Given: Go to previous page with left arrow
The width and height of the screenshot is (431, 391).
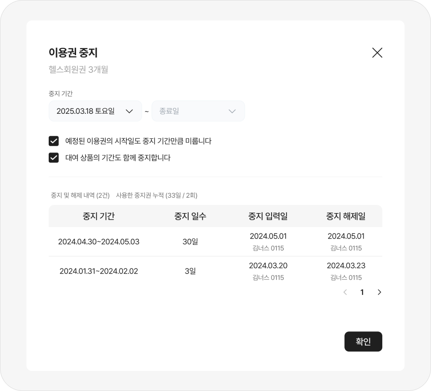Looking at the screenshot, I should pos(345,292).
